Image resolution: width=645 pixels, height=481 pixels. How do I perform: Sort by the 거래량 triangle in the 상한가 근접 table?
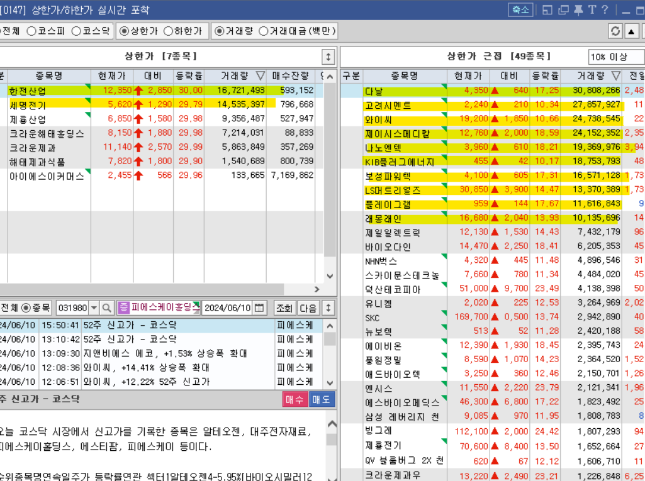616,75
